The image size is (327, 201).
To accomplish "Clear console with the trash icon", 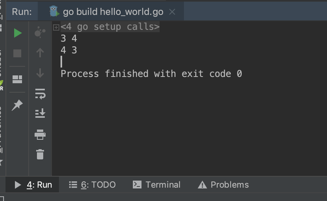I will (40, 154).
